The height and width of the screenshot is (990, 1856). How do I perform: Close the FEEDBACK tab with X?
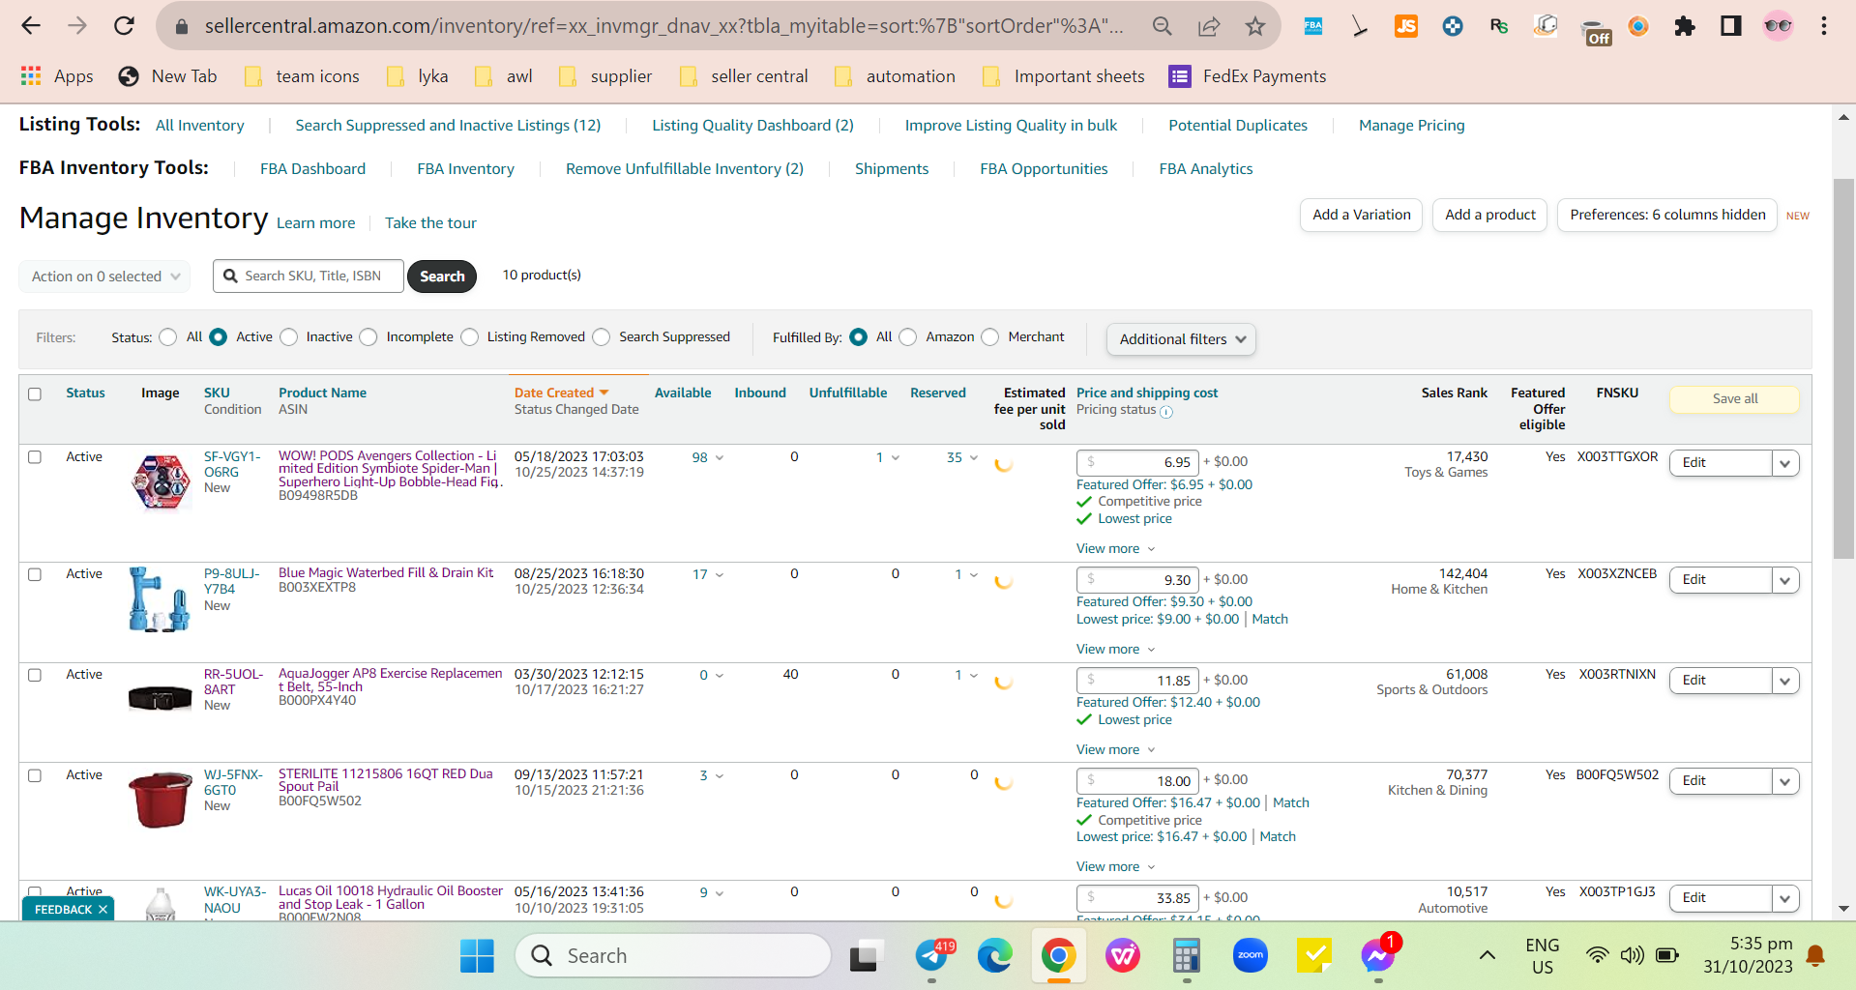point(103,910)
